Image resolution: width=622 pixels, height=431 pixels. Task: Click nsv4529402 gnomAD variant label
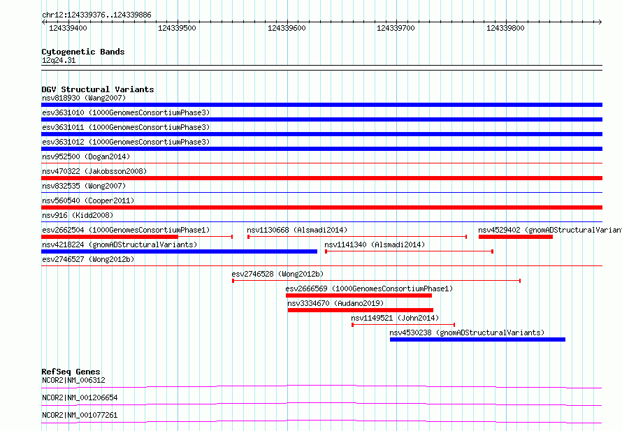(x=550, y=230)
